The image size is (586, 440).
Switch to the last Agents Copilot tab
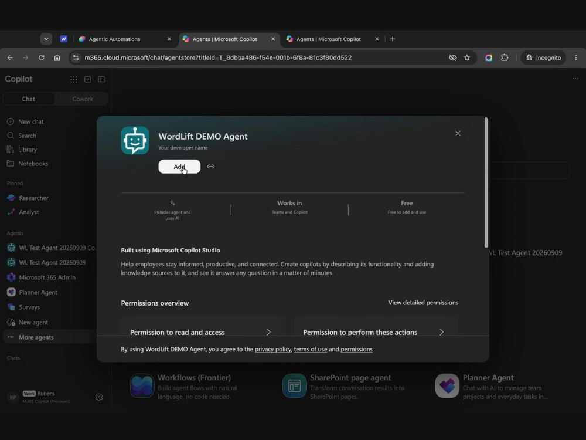(328, 39)
